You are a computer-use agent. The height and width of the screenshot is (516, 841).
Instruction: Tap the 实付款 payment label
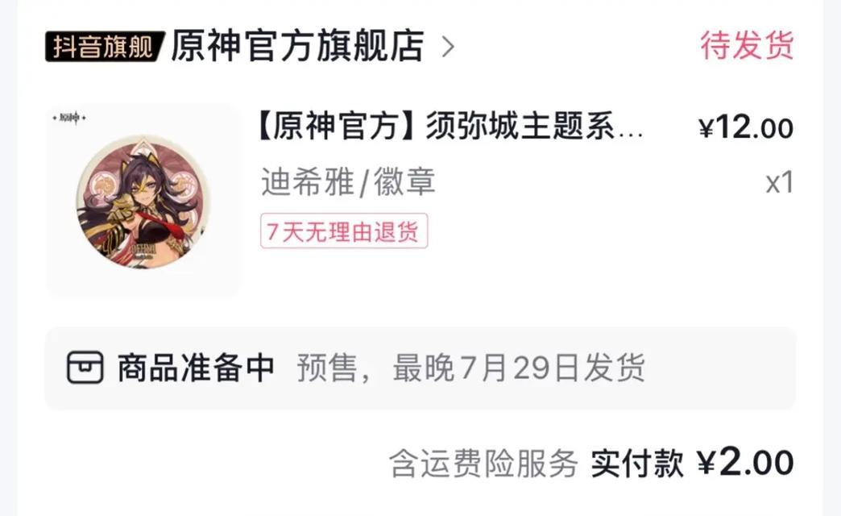coord(637,463)
